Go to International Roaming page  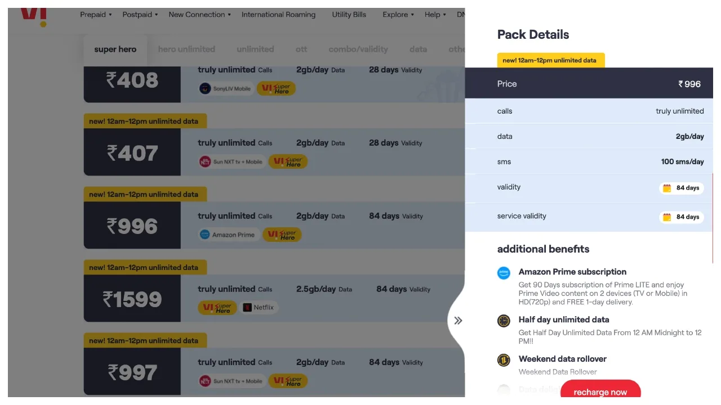[x=278, y=15]
